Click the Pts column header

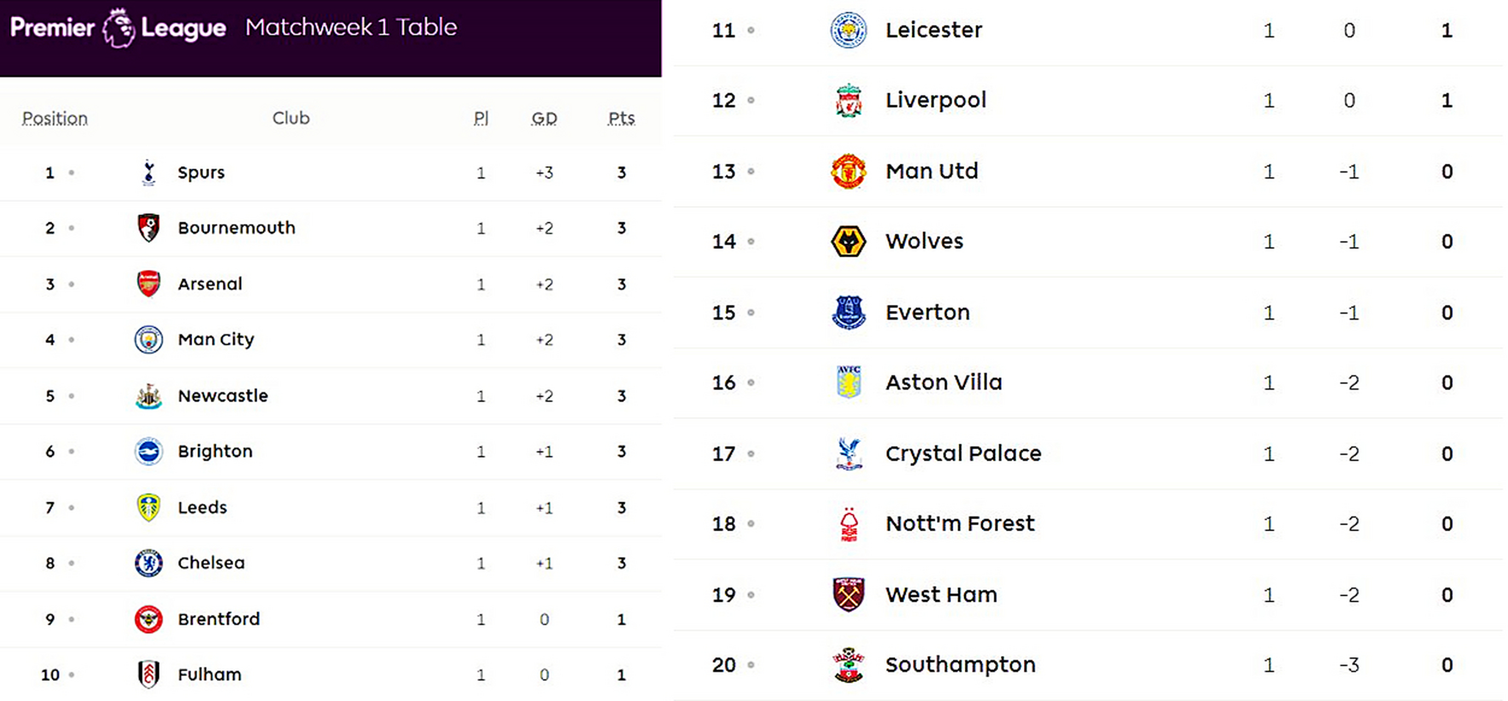tap(621, 118)
